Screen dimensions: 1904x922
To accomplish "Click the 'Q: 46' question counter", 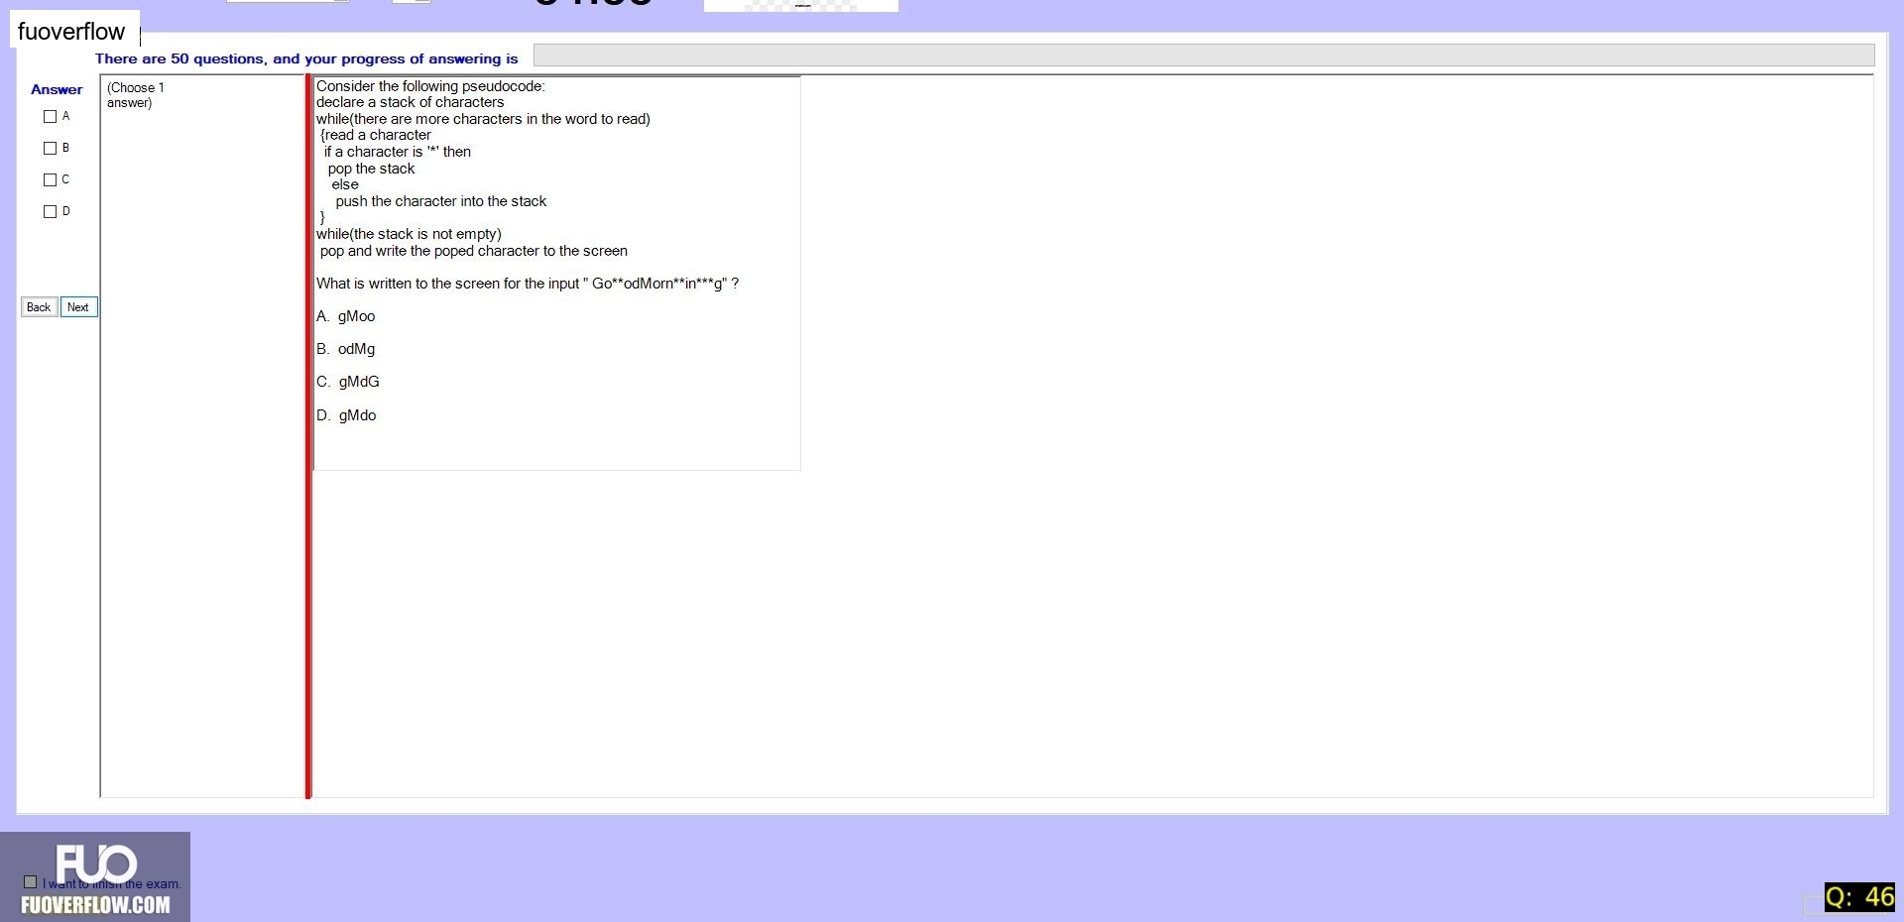I will pyautogui.click(x=1859, y=897).
